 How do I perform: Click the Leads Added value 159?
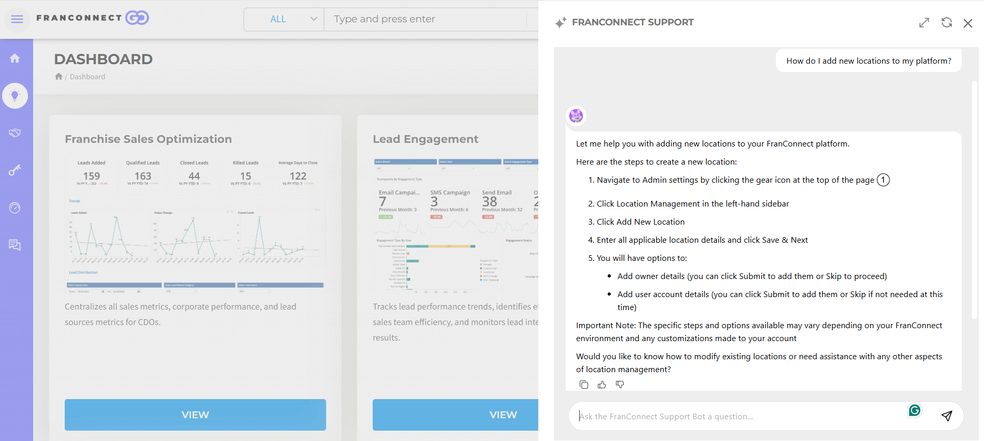pos(92,176)
